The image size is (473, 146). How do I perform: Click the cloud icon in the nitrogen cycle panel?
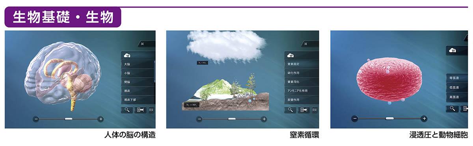(x=291, y=55)
